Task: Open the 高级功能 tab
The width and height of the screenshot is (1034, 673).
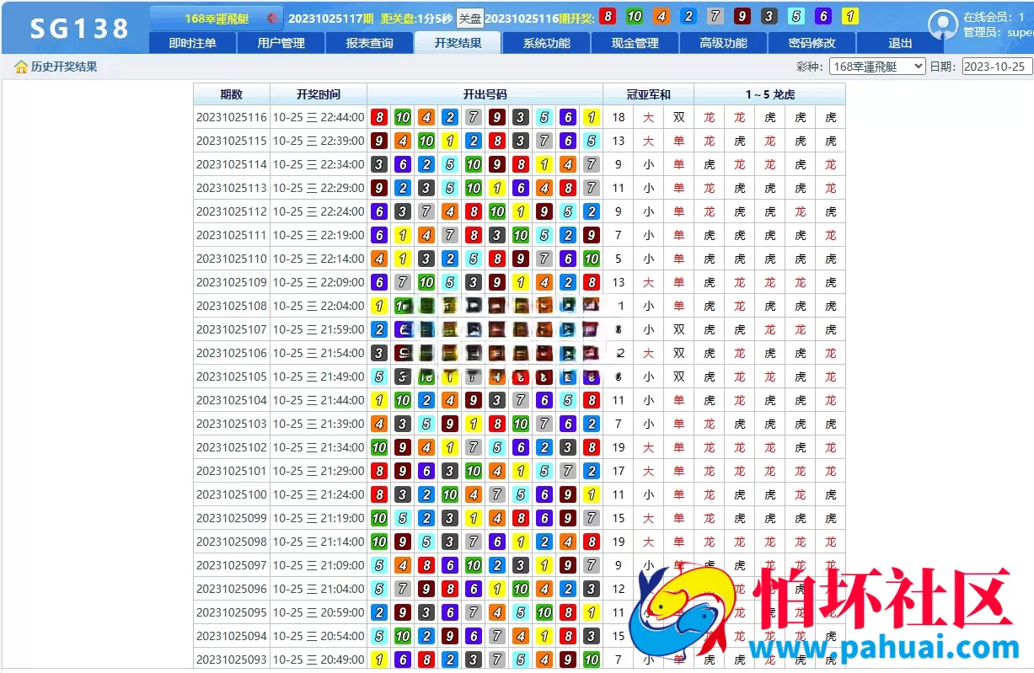Action: click(x=723, y=43)
